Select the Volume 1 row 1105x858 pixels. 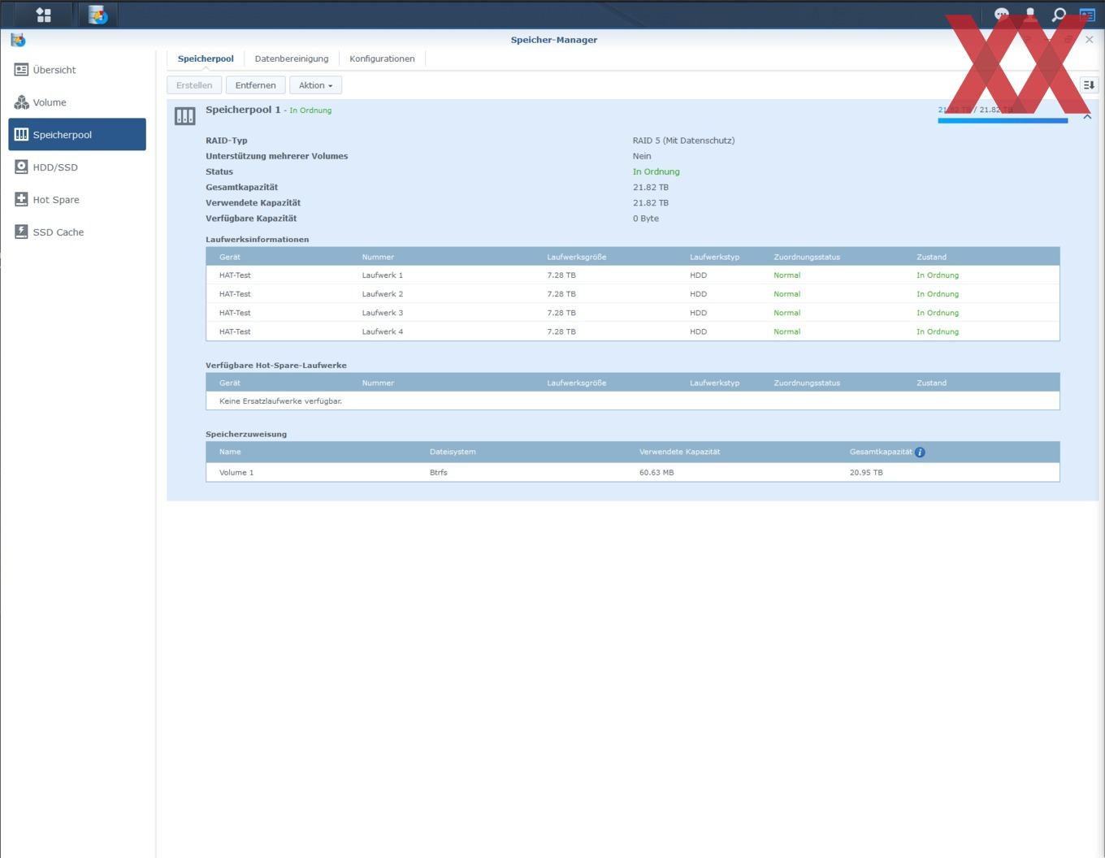pyautogui.click(x=633, y=472)
